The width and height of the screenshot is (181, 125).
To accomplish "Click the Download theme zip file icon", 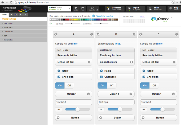I will [x=108, y=8].
